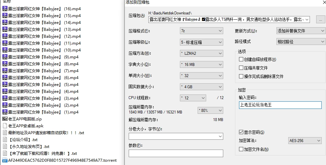Select the 【论坛介绍】.txt document icon
This screenshot has width=326, height=165.
[5, 139]
